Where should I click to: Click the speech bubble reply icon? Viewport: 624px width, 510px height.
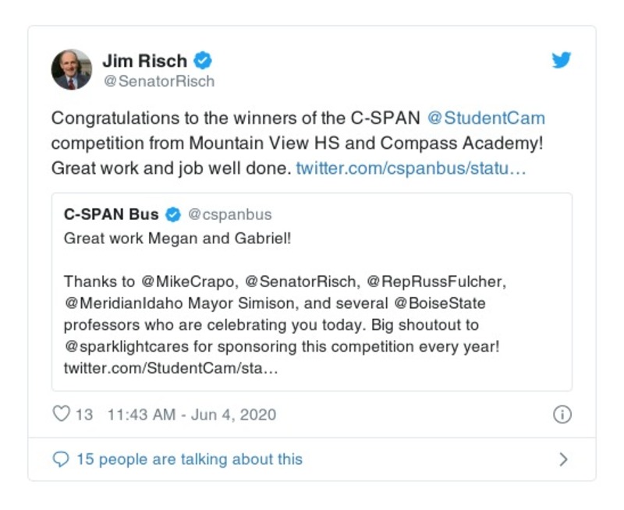[61, 459]
